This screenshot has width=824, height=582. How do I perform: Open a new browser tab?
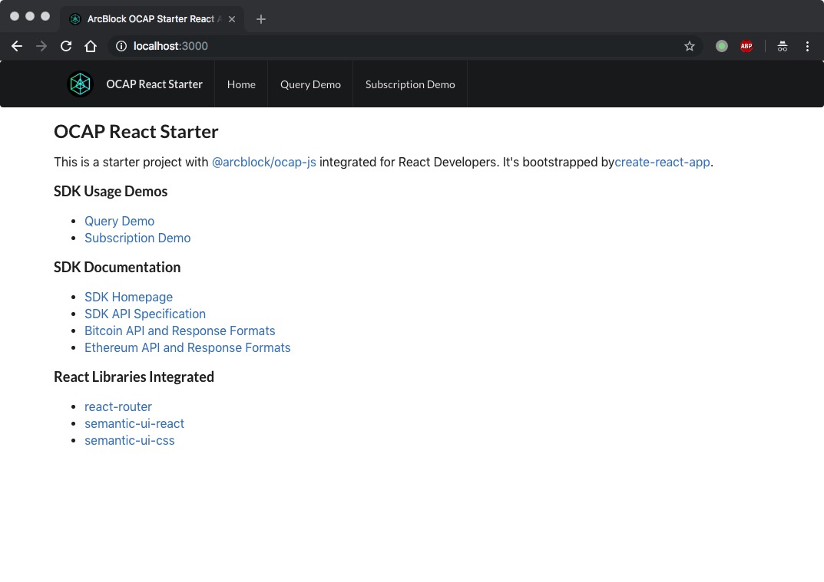pyautogui.click(x=260, y=19)
